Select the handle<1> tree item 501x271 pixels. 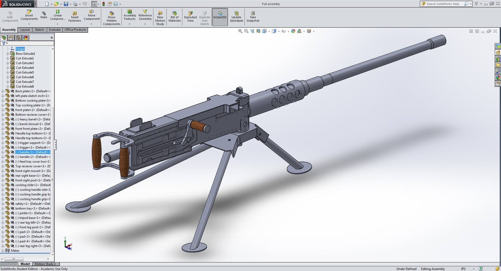33,152
